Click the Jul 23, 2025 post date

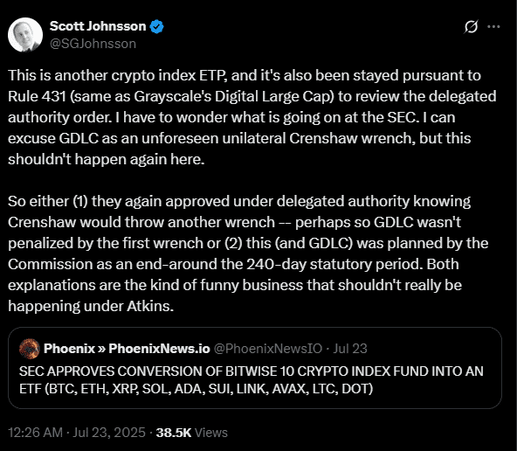point(109,433)
